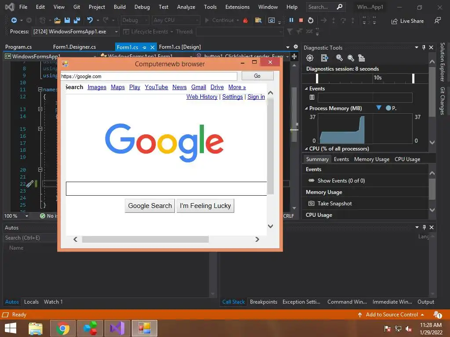Screen dimensions: 450x337
Task: Open the open-documents list dropdown arrow
Action: pos(288,47)
